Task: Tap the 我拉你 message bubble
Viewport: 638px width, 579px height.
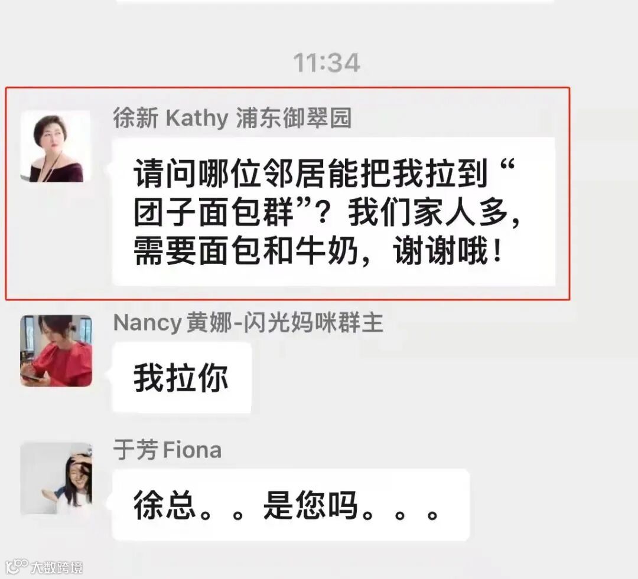Action: coord(181,378)
